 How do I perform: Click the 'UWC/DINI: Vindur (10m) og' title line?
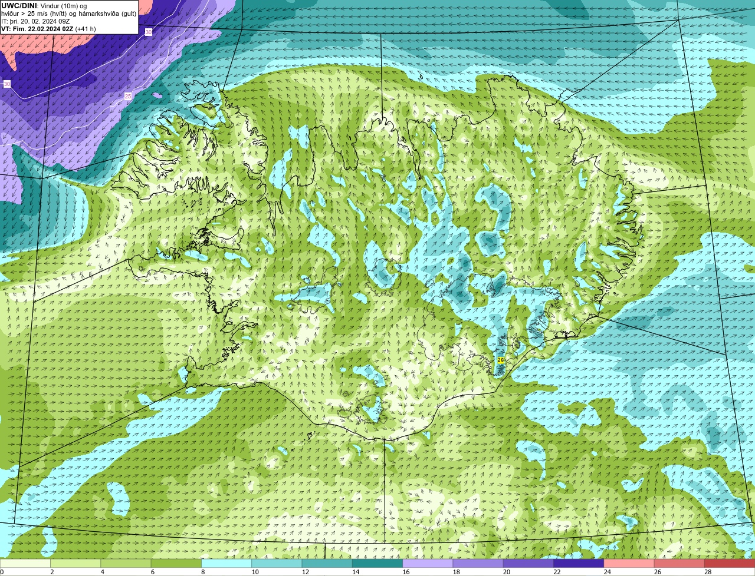pyautogui.click(x=44, y=6)
